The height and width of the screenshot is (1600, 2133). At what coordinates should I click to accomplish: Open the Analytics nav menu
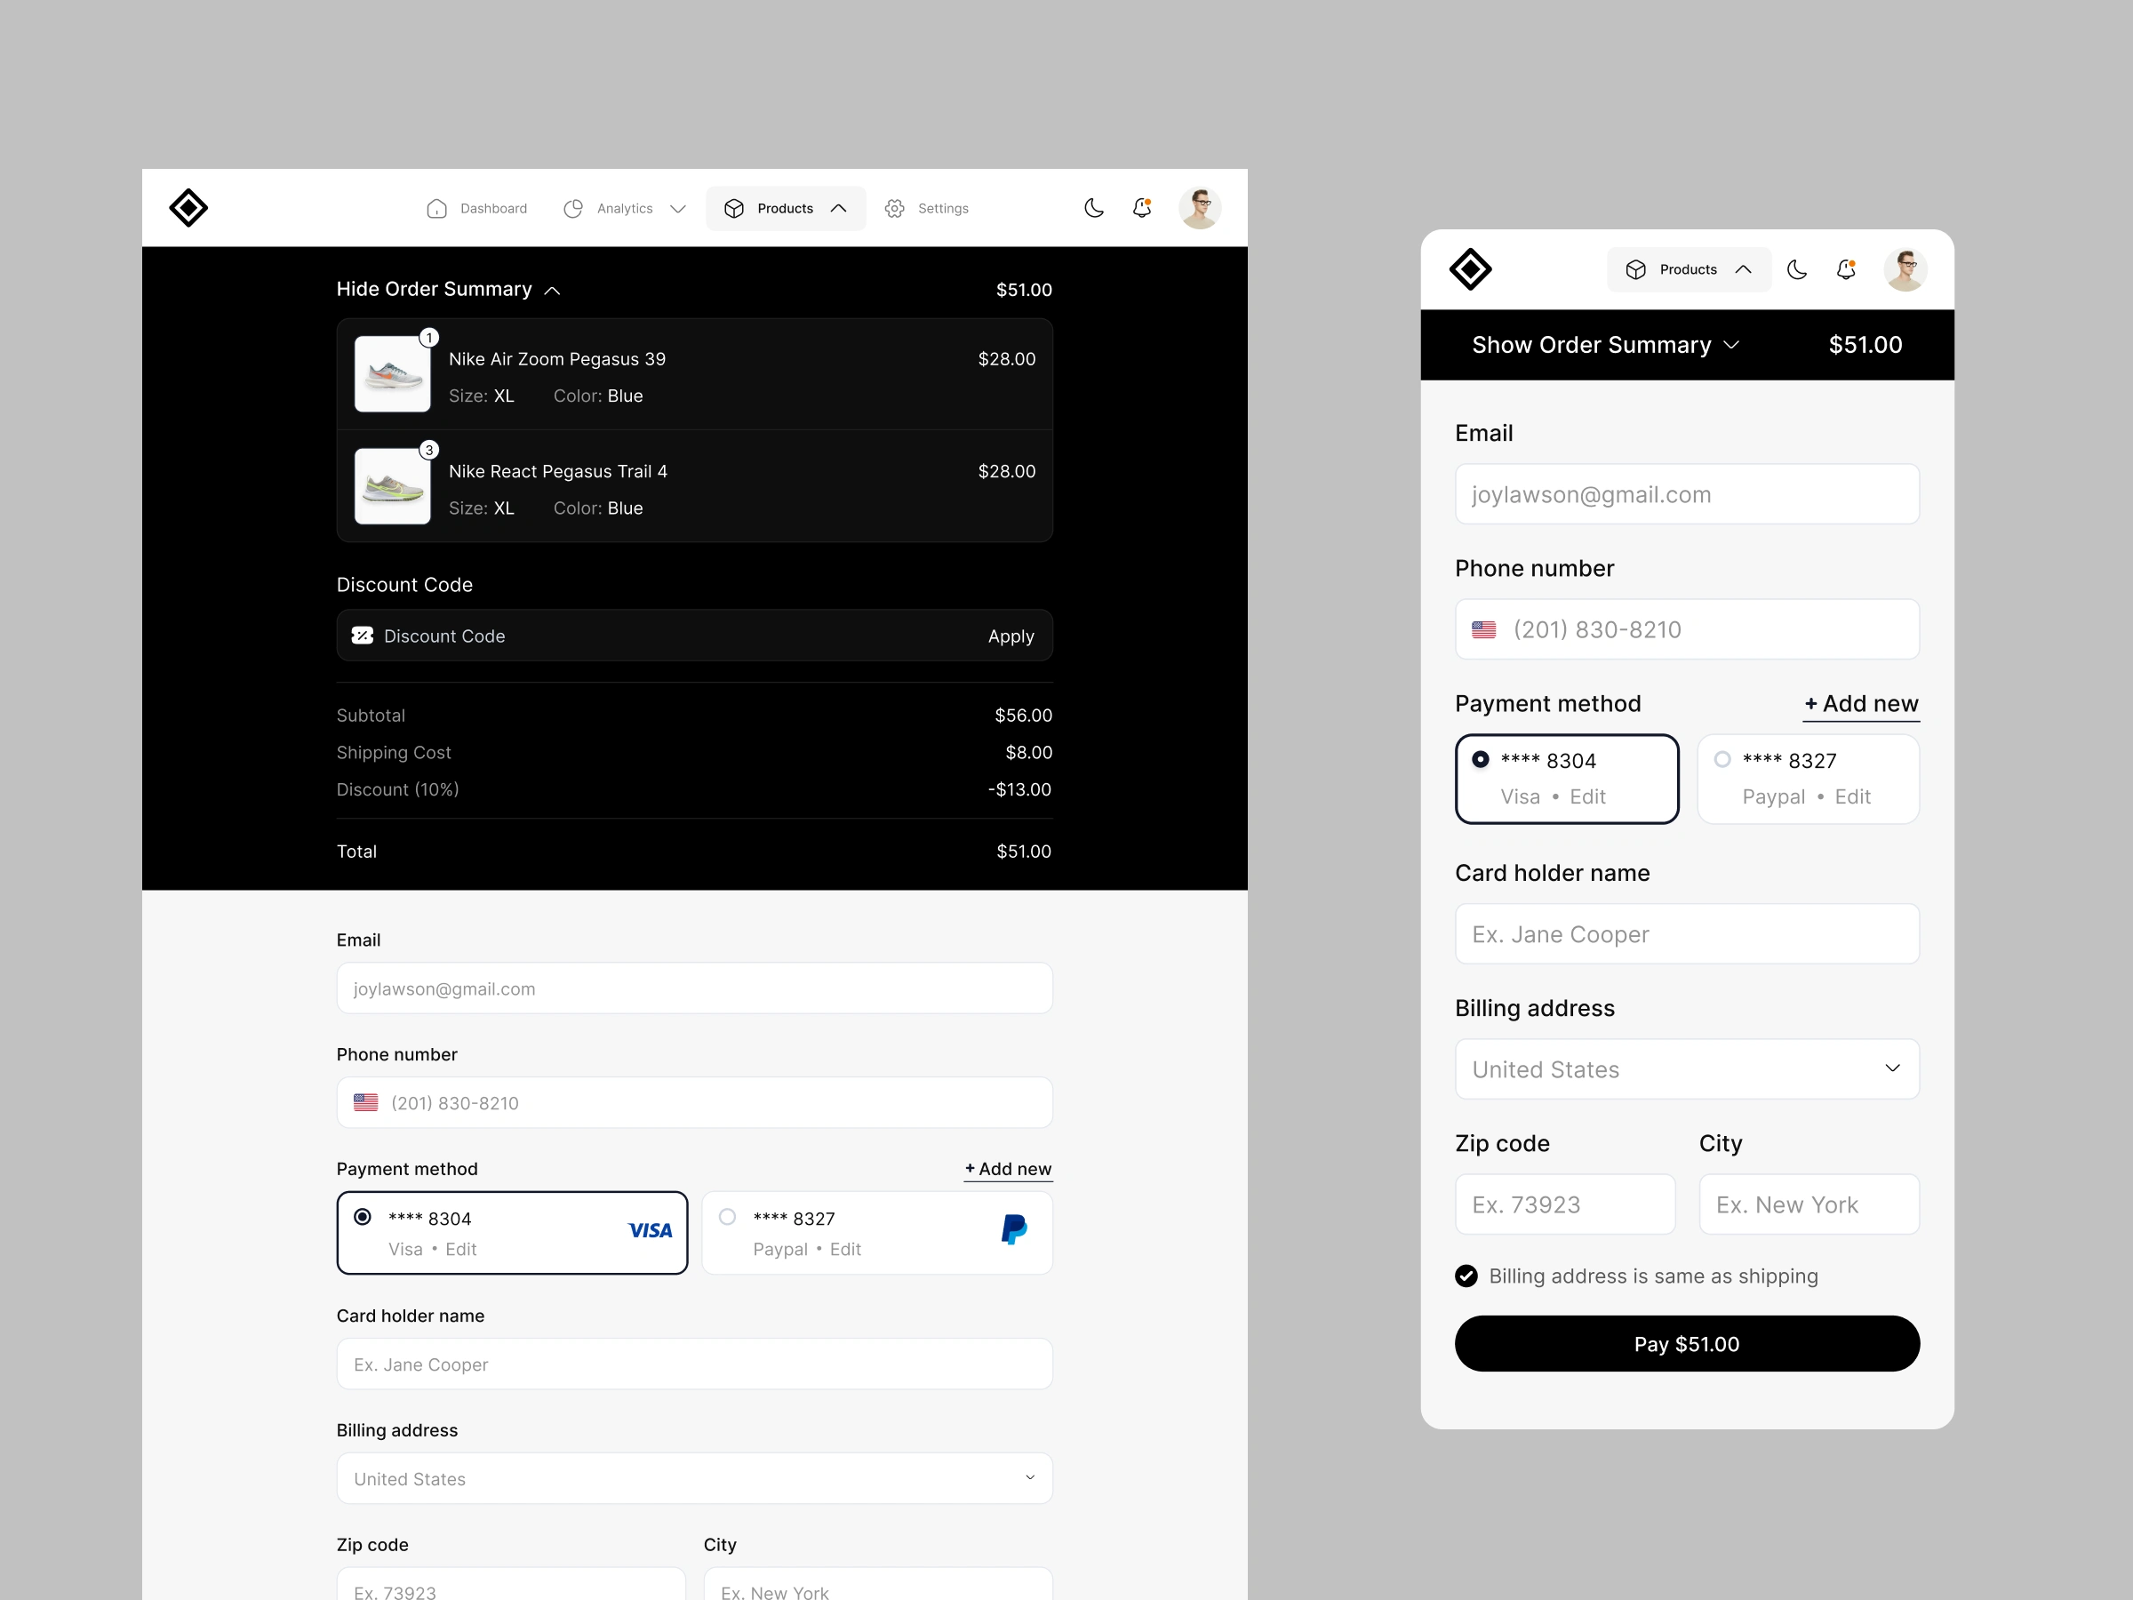click(624, 208)
